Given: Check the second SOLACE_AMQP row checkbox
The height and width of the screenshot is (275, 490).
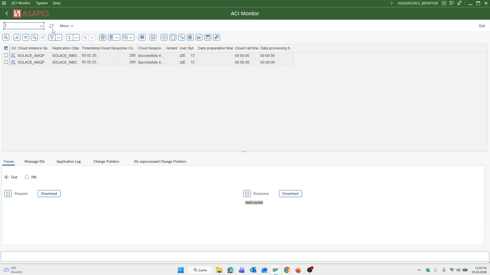Looking at the screenshot, I should 6,62.
